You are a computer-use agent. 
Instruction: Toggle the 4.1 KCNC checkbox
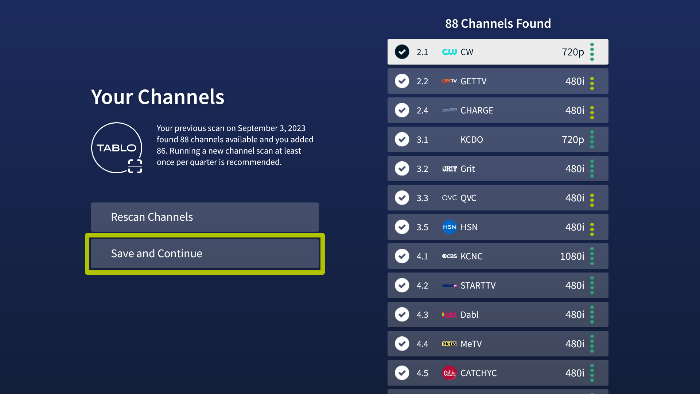[x=402, y=256]
